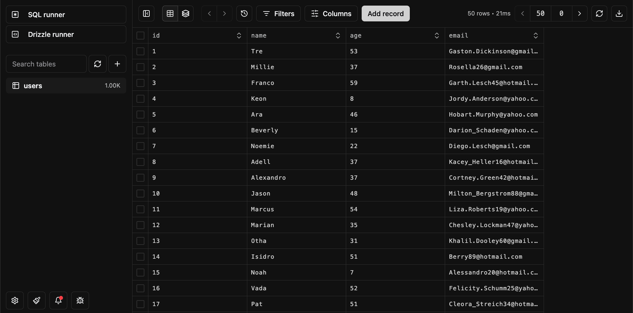
Task: Open notifications bell
Action: click(58, 300)
